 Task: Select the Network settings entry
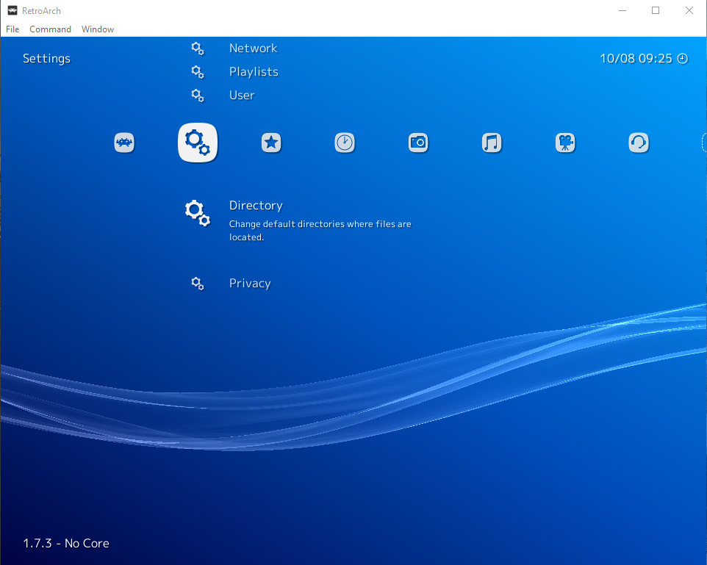point(253,48)
